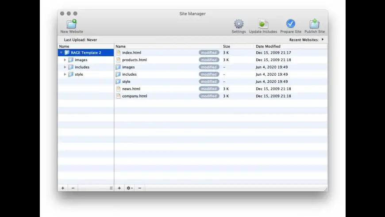Click includes folder icon in sidebar
The width and height of the screenshot is (385, 217).
[71, 67]
